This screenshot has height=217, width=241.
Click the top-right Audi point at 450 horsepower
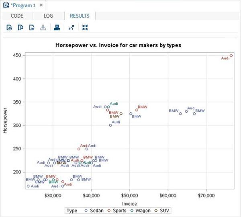coord(231,56)
